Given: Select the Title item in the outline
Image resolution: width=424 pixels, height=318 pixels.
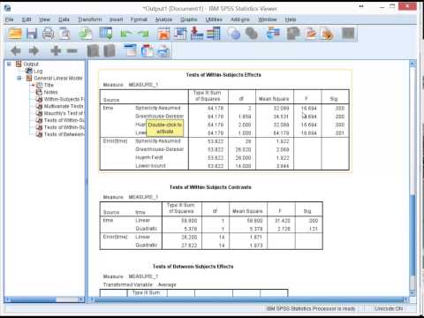Looking at the screenshot, I should 49,85.
